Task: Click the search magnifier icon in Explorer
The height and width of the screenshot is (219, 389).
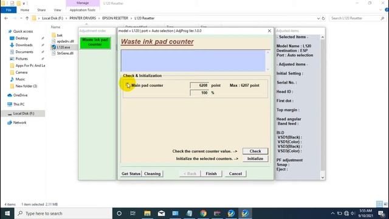Action: [382, 18]
